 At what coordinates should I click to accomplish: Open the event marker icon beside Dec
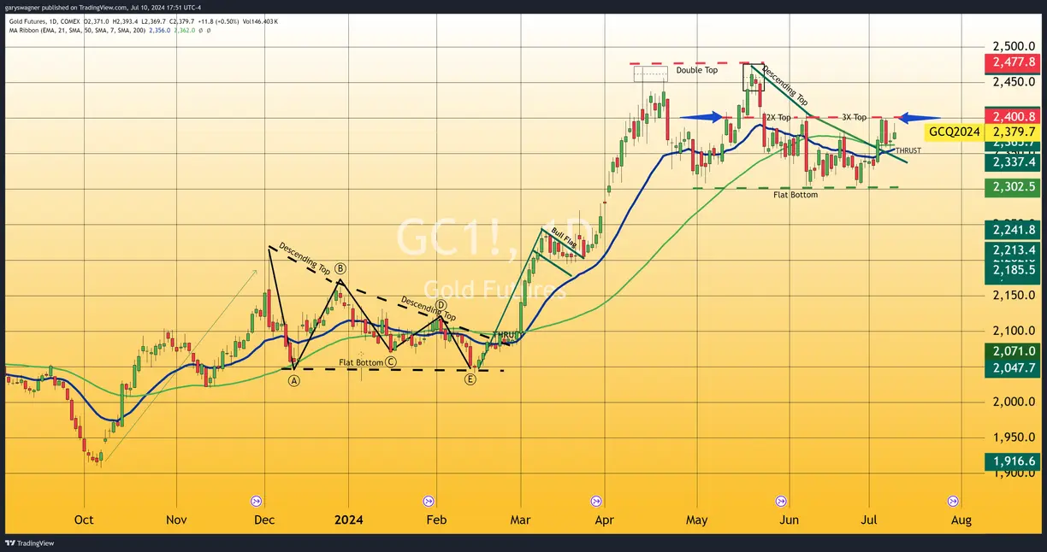(x=255, y=501)
